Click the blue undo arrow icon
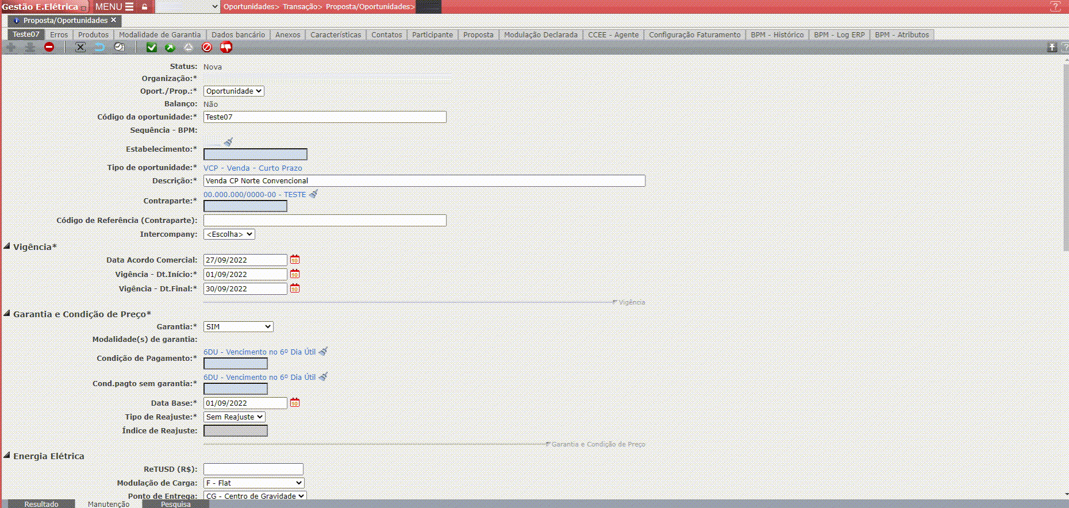 (x=99, y=48)
